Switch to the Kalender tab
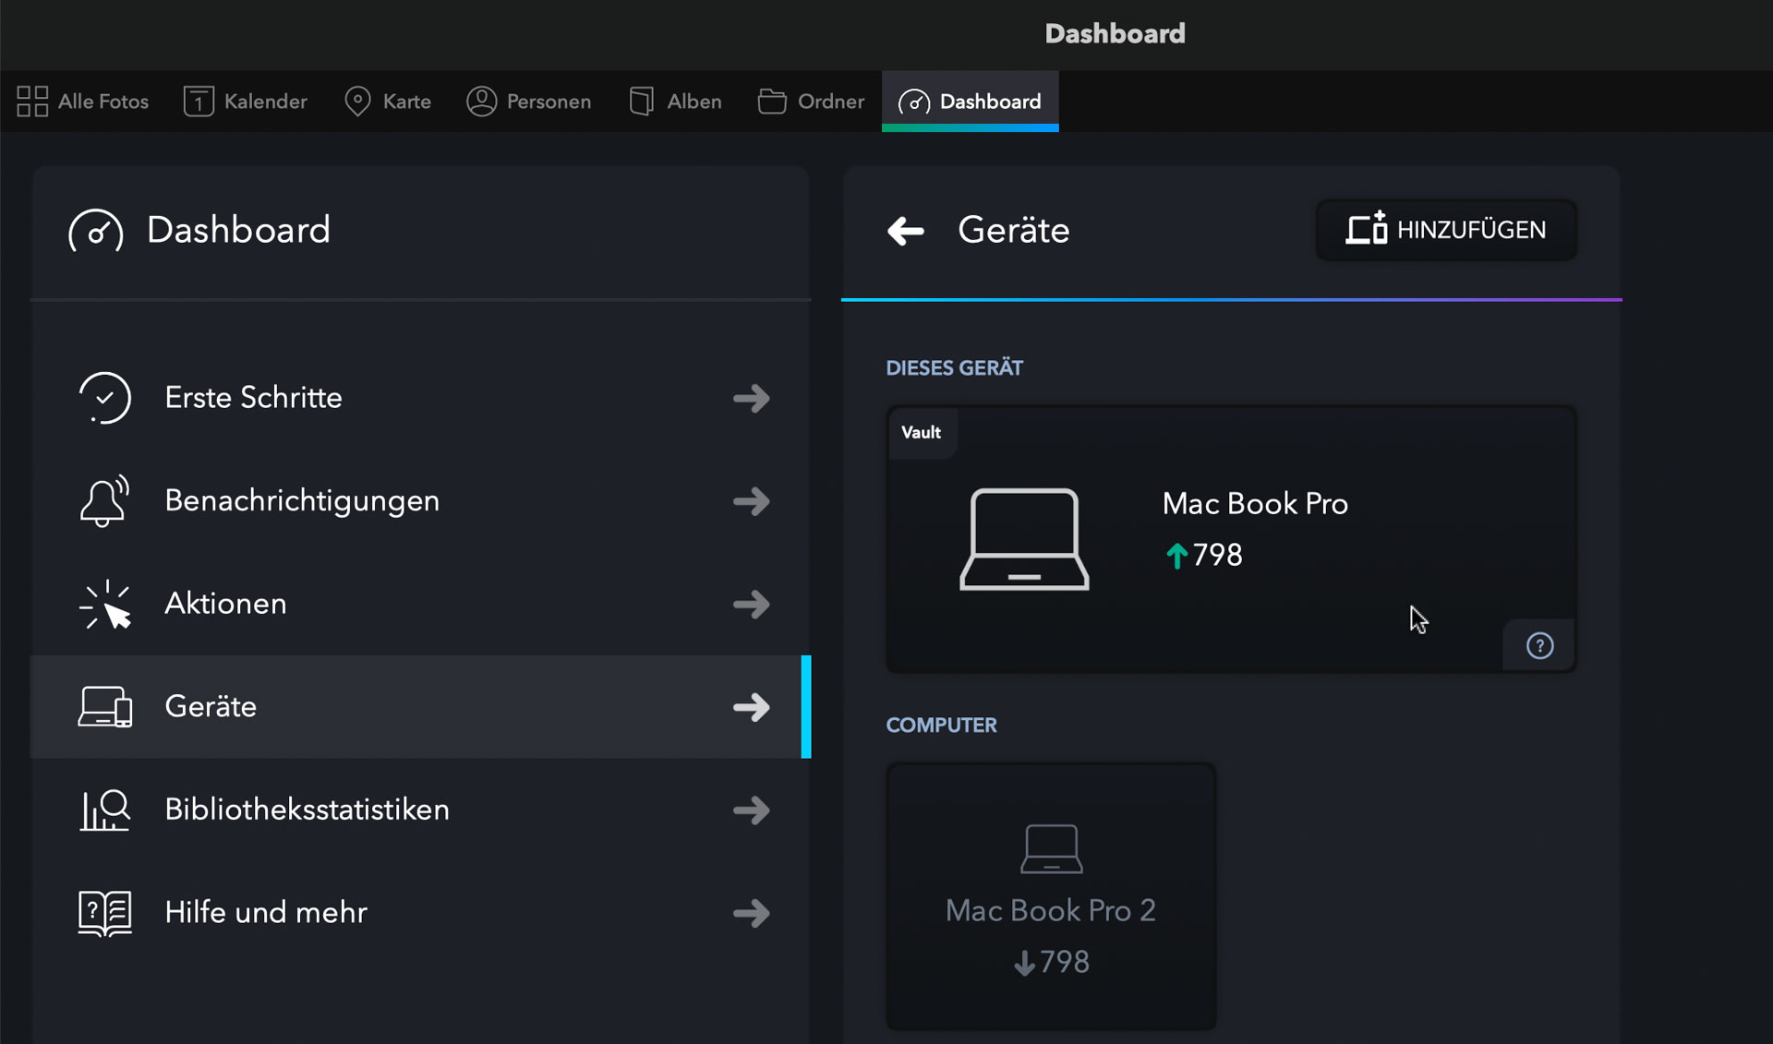Viewport: 1773px width, 1044px height. [x=245, y=102]
